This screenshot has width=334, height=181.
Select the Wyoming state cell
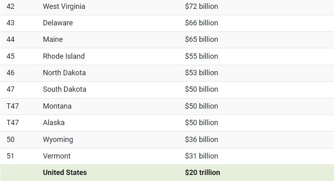click(x=58, y=140)
